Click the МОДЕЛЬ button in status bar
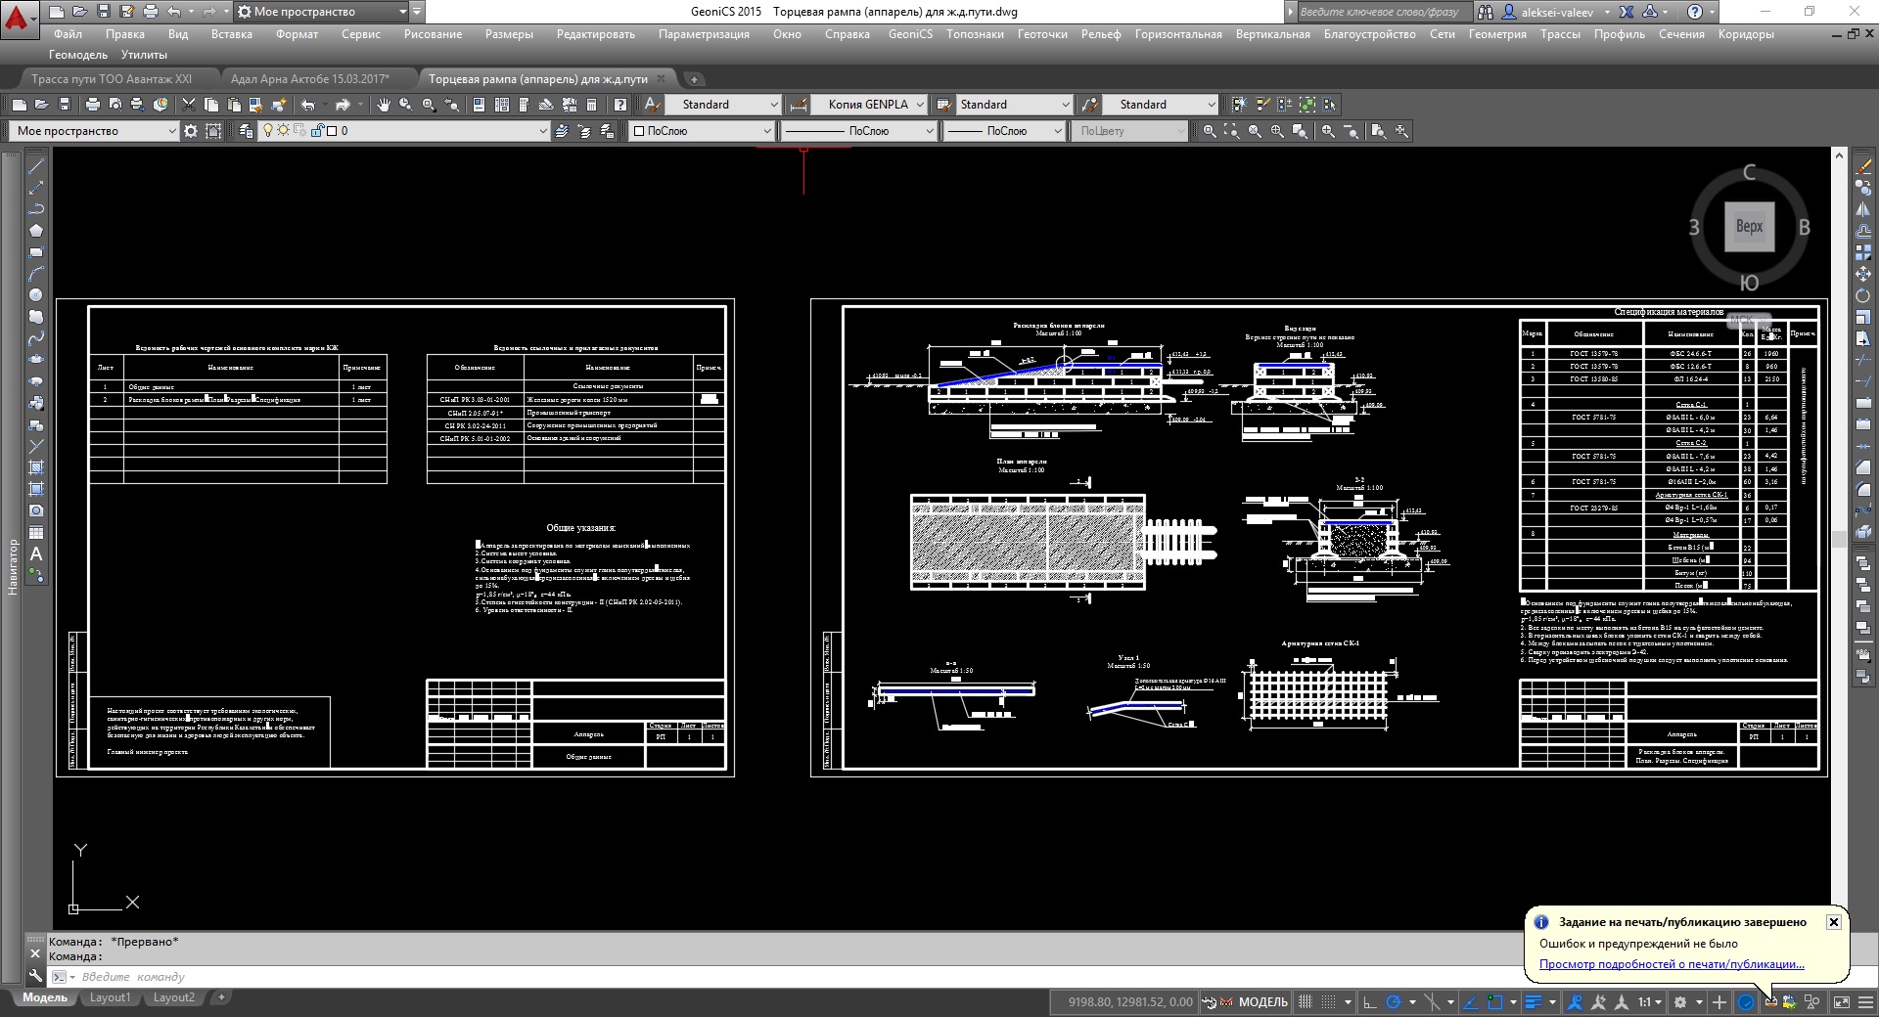The height and width of the screenshot is (1017, 1879). tap(1263, 1002)
